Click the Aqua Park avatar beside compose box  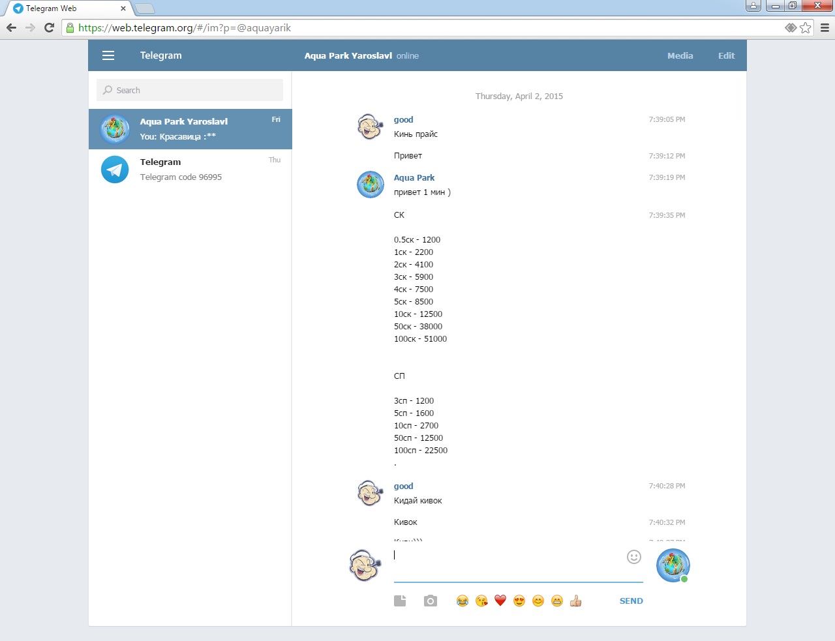(x=673, y=565)
